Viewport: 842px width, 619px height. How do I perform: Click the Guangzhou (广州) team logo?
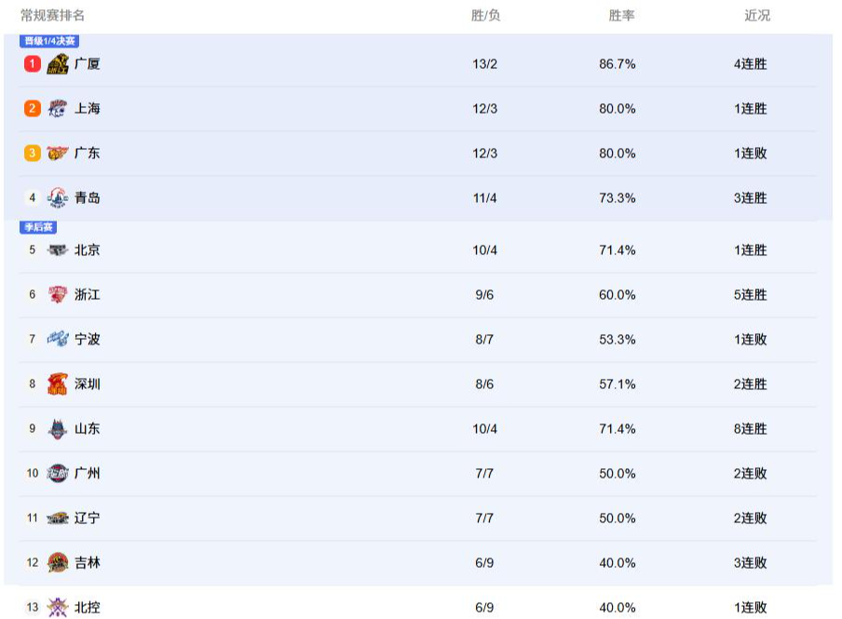point(58,474)
